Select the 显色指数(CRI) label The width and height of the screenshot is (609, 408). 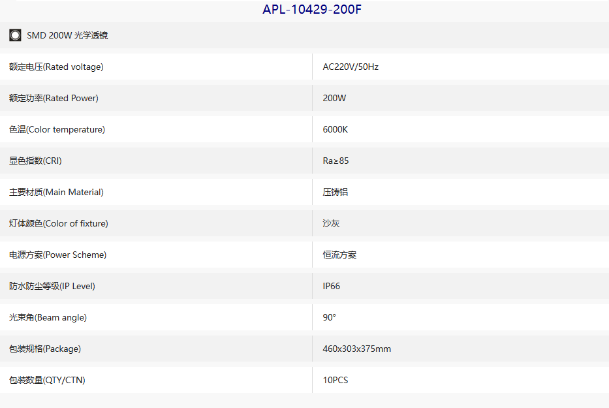pos(35,161)
